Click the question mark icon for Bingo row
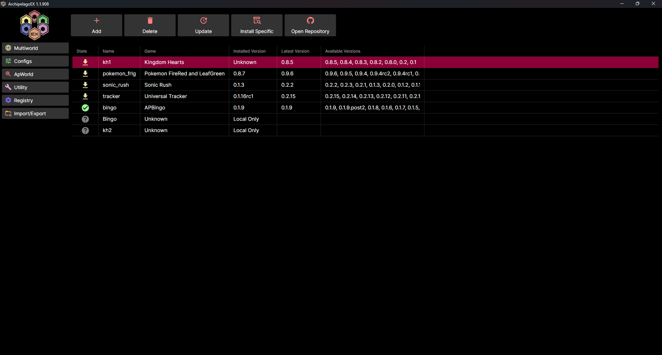Screen dimensions: 662x355 [x=85, y=119]
